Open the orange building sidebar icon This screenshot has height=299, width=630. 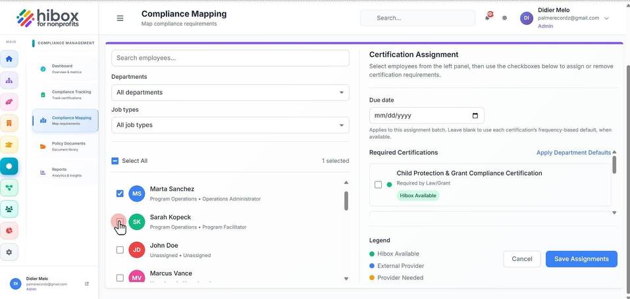[x=9, y=123]
